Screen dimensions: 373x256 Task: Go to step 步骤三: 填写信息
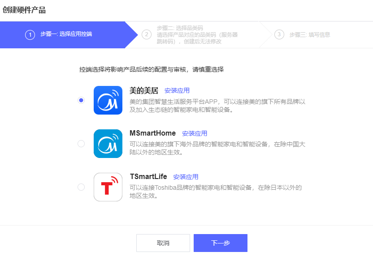pyautogui.click(x=310, y=34)
